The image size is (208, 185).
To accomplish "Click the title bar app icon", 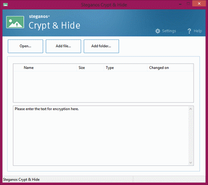I will (x=5, y=5).
